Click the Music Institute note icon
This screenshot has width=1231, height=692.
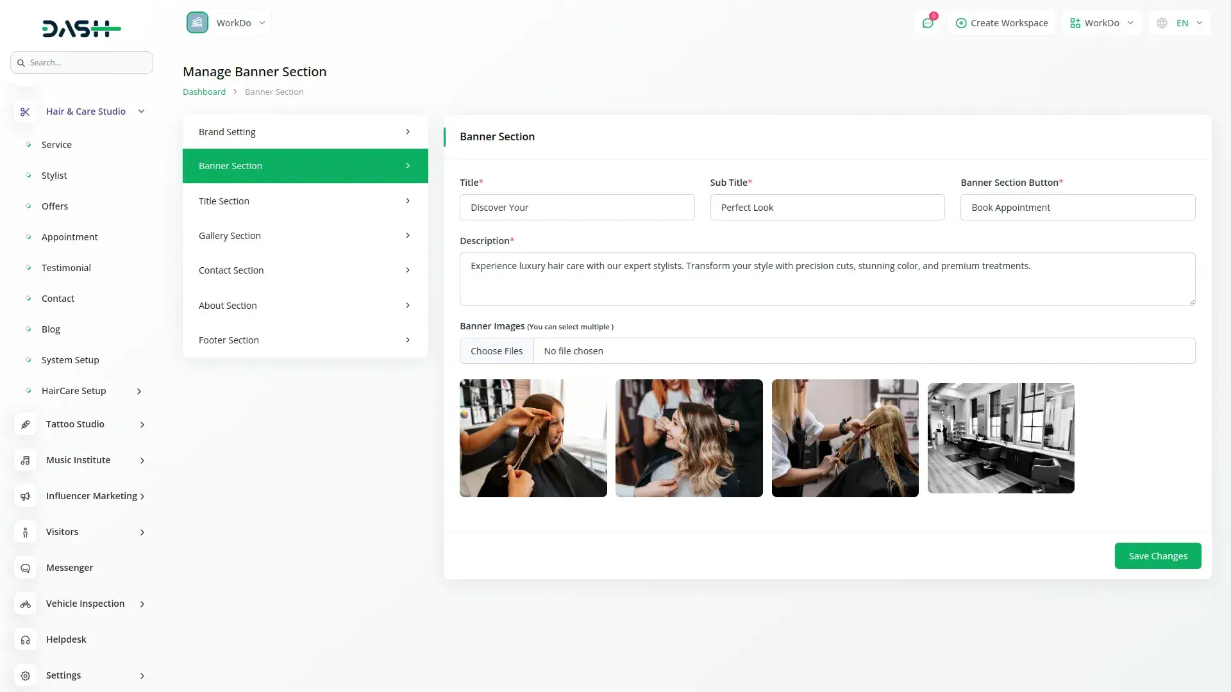pyautogui.click(x=25, y=460)
